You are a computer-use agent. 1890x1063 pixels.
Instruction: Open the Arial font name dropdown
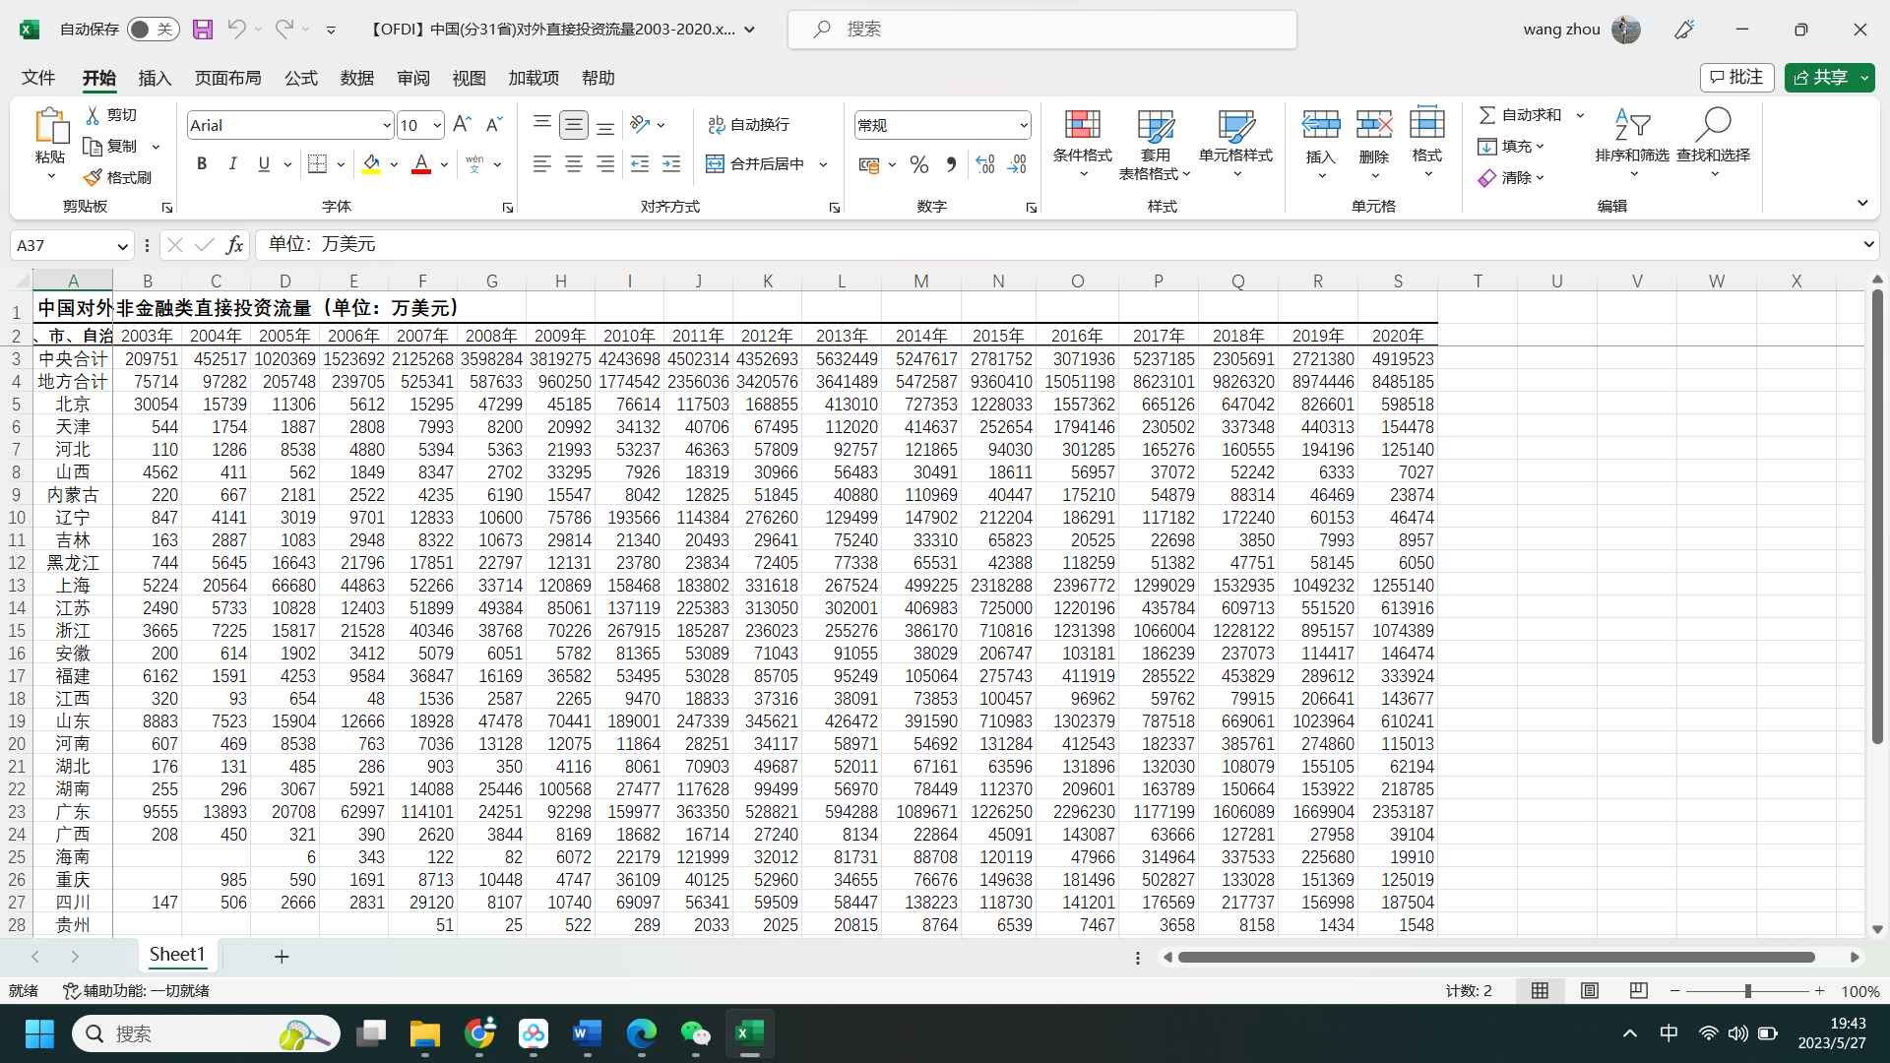pyautogui.click(x=387, y=125)
